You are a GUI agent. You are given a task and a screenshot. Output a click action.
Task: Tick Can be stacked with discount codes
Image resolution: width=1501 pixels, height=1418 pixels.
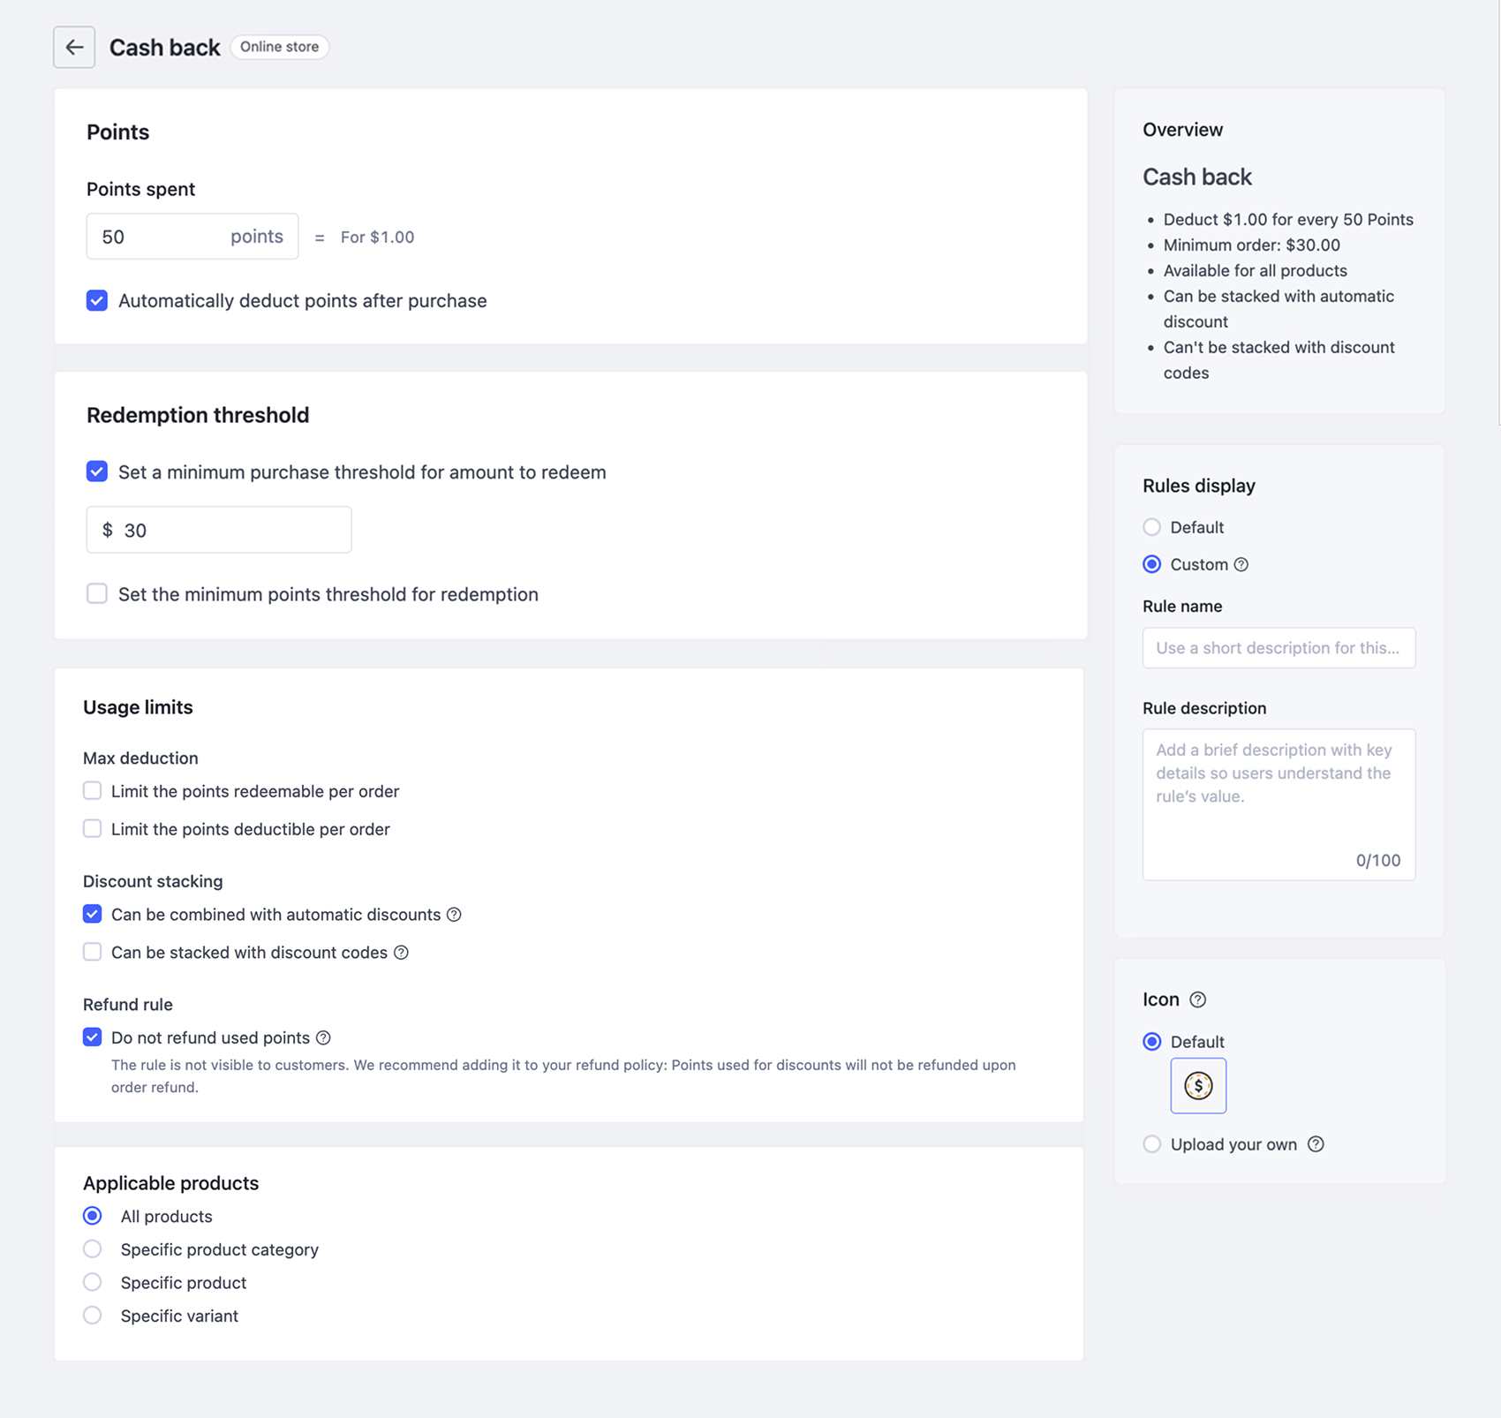pos(93,952)
